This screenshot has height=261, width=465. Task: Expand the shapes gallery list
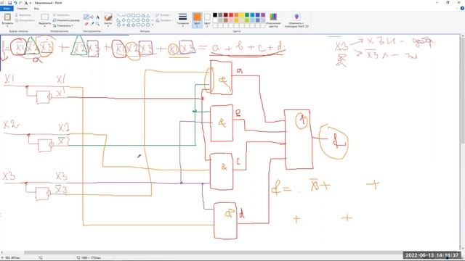pyautogui.click(x=153, y=25)
